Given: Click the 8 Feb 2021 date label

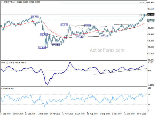Looking at the screenshot, I should (141, 114).
